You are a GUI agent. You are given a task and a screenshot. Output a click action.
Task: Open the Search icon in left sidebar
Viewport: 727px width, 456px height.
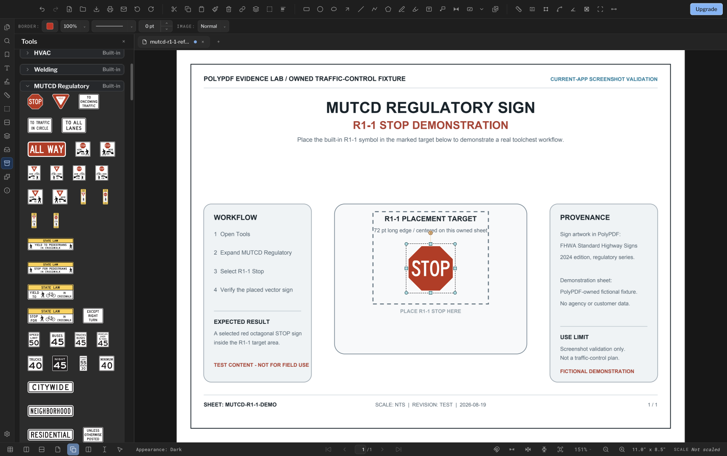pyautogui.click(x=7, y=41)
